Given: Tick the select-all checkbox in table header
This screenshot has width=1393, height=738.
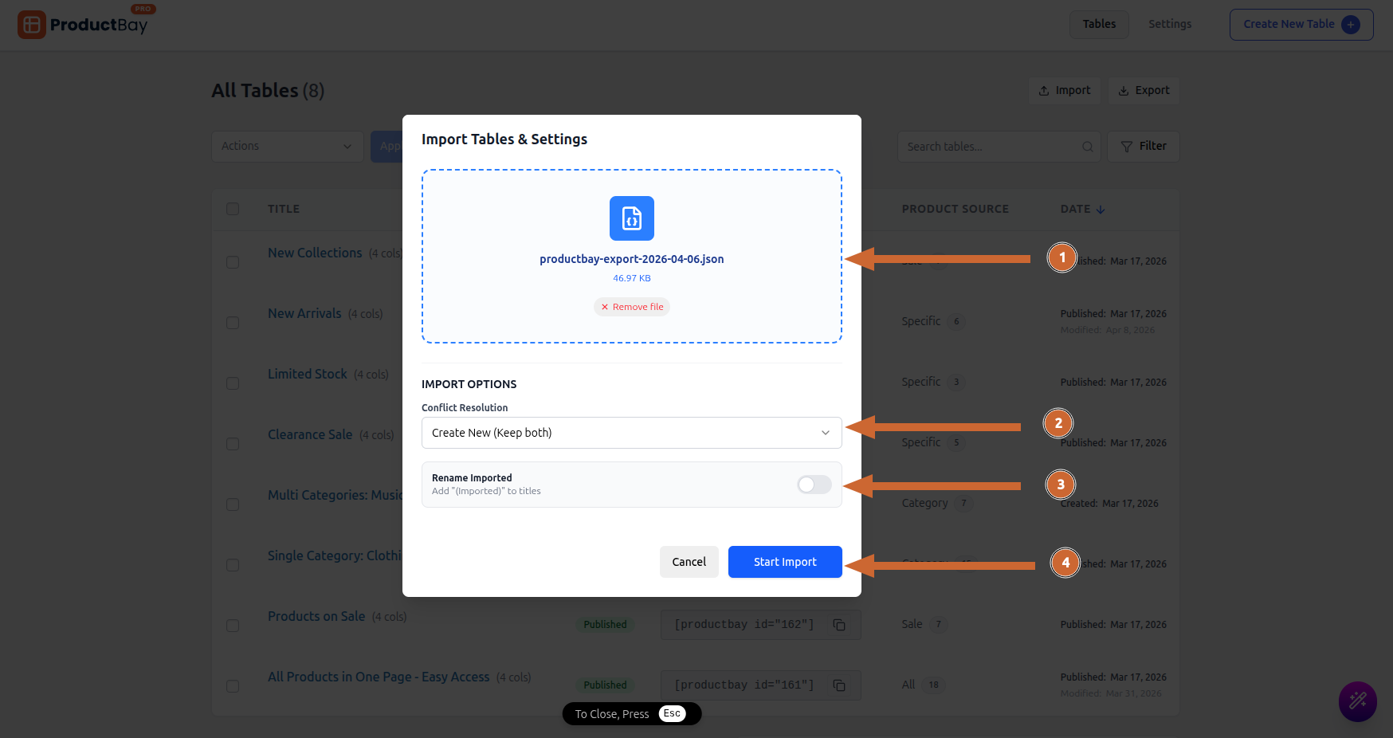Looking at the screenshot, I should (x=233, y=209).
